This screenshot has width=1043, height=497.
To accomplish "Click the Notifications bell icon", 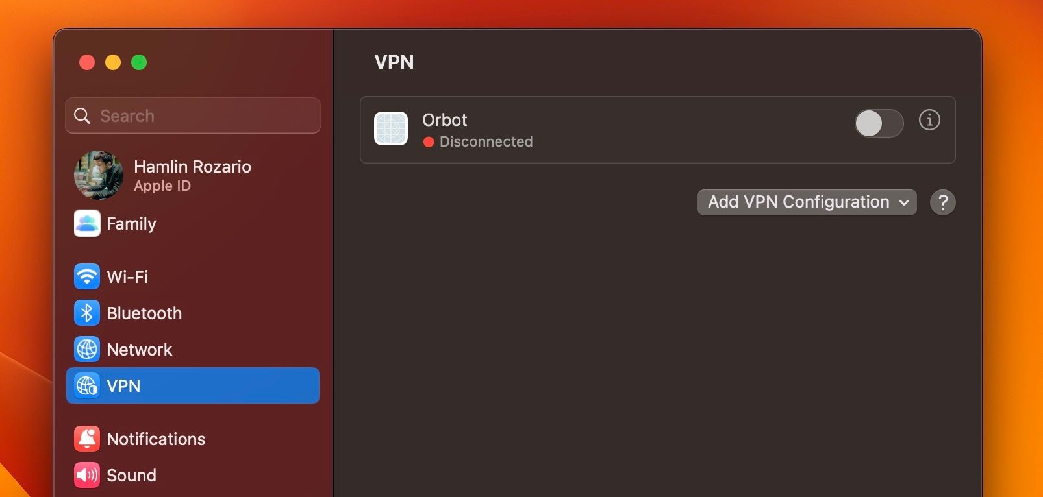I will tap(87, 439).
